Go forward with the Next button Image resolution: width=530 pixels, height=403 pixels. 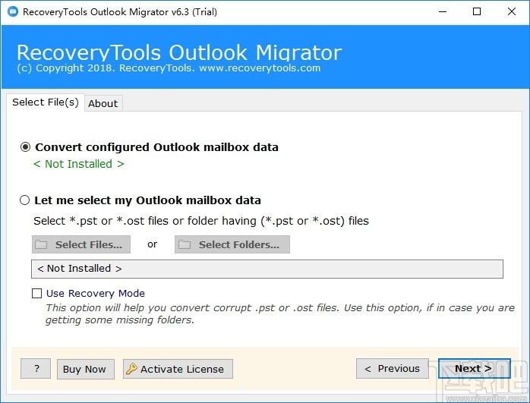[x=474, y=369]
